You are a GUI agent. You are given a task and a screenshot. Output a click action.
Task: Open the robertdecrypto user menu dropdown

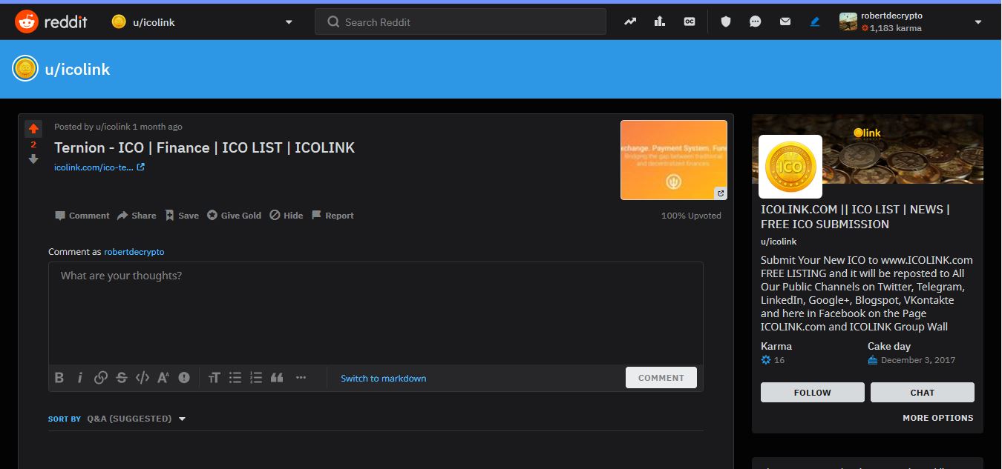coord(978,22)
